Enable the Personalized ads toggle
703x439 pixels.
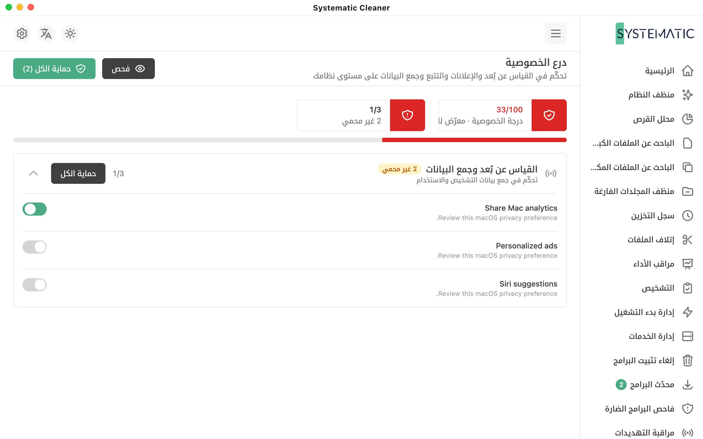35,247
